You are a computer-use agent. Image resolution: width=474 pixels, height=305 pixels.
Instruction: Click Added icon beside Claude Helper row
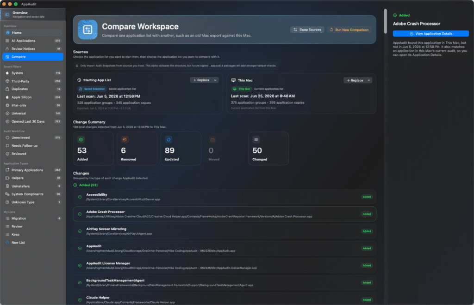(x=80, y=300)
